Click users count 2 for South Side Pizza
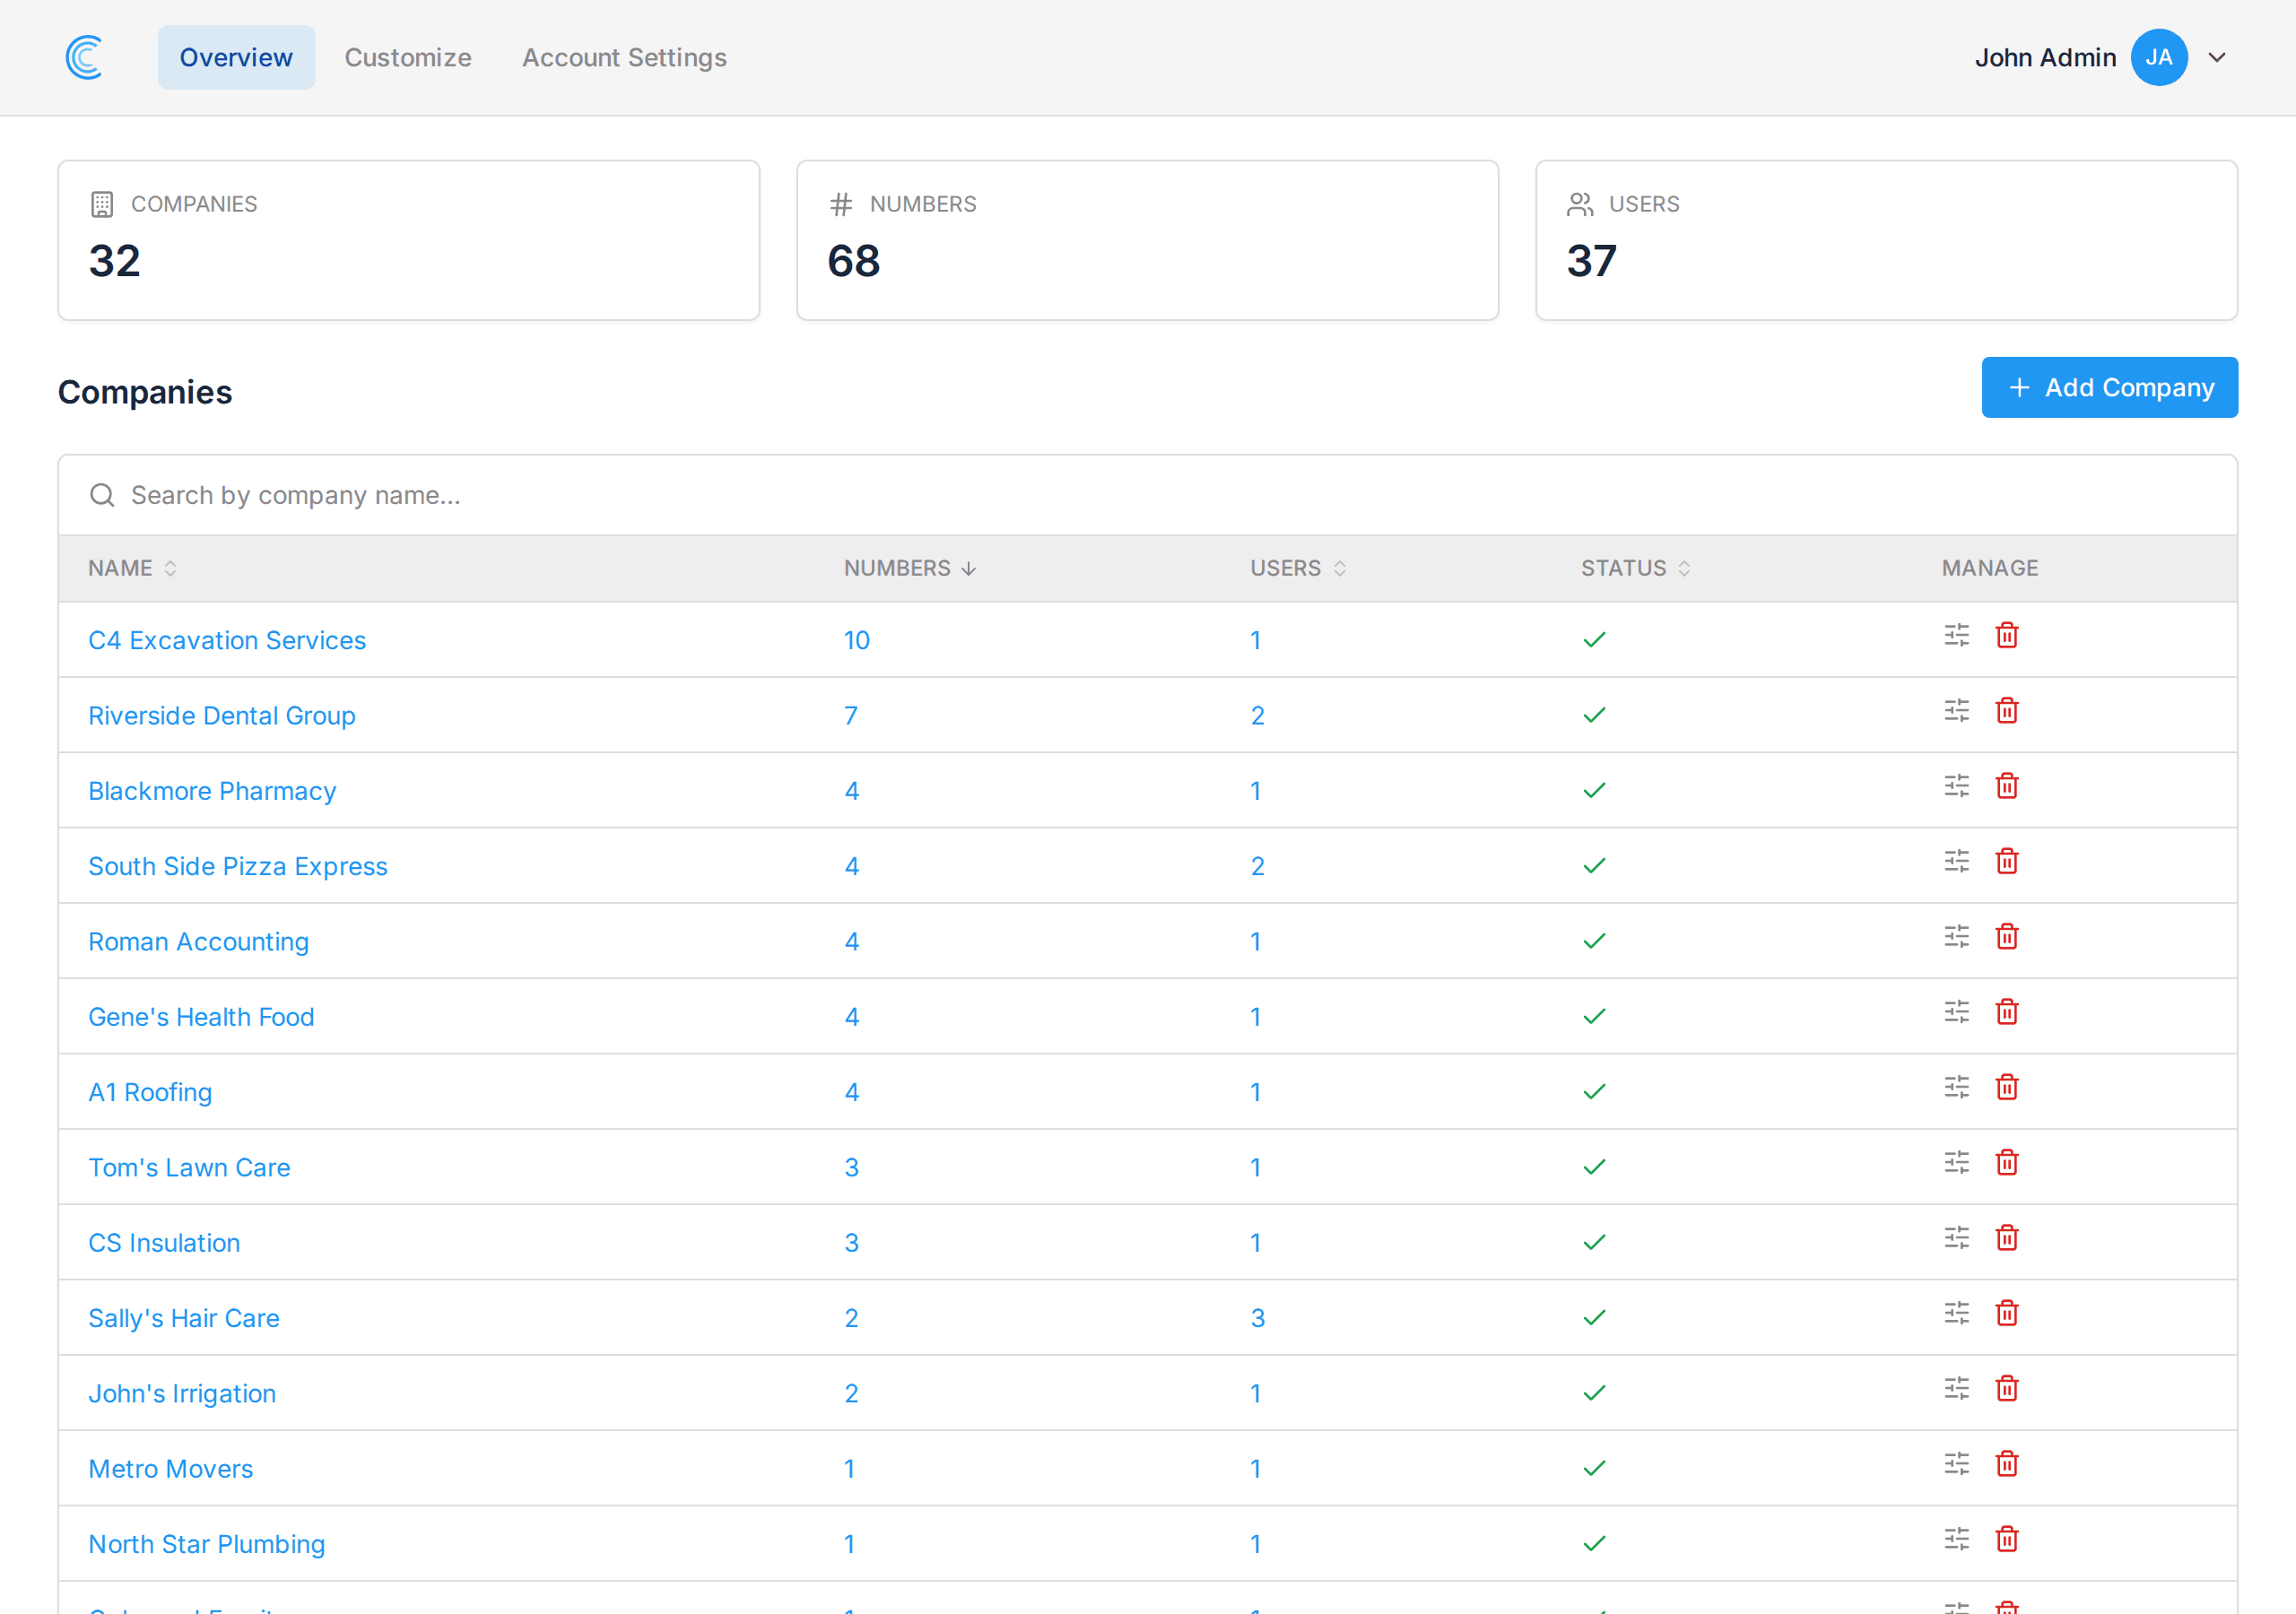 (x=1258, y=866)
